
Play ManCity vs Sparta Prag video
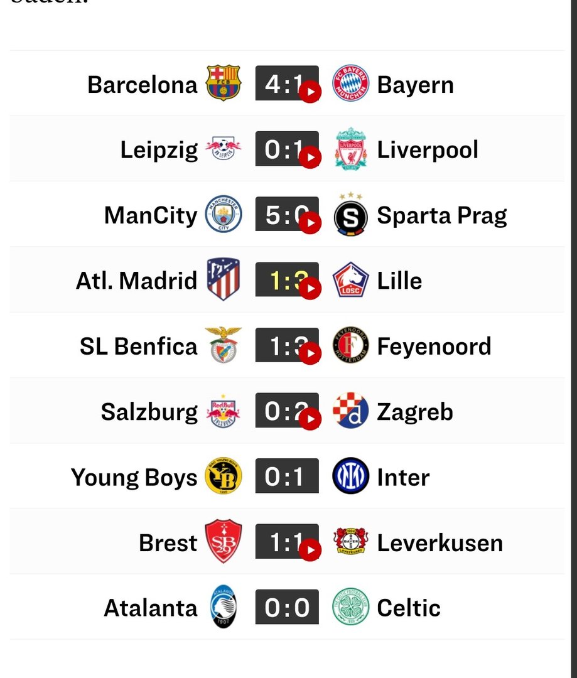coord(310,223)
